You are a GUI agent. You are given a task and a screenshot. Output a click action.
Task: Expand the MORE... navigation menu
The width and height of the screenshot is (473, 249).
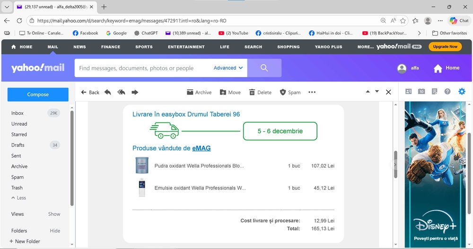click(x=365, y=47)
